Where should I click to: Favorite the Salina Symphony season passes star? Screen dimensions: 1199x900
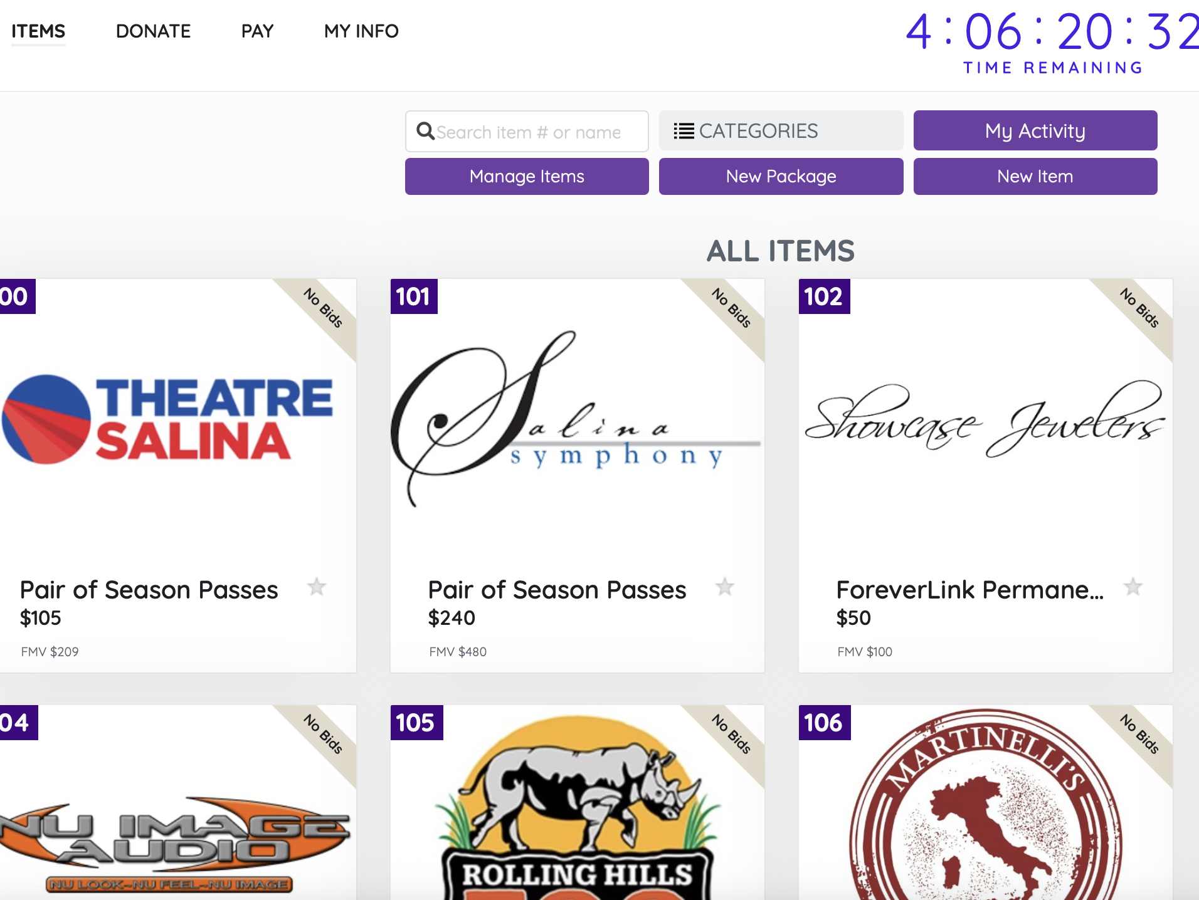725,587
